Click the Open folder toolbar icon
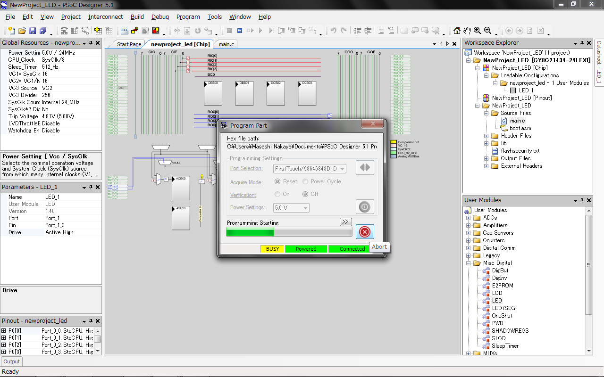 tap(22, 31)
